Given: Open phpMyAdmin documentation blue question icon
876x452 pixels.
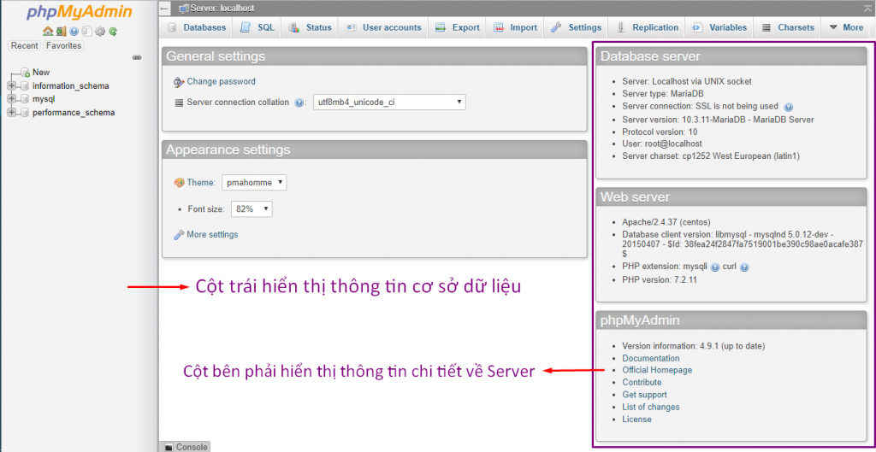Looking at the screenshot, I should pyautogui.click(x=74, y=32).
